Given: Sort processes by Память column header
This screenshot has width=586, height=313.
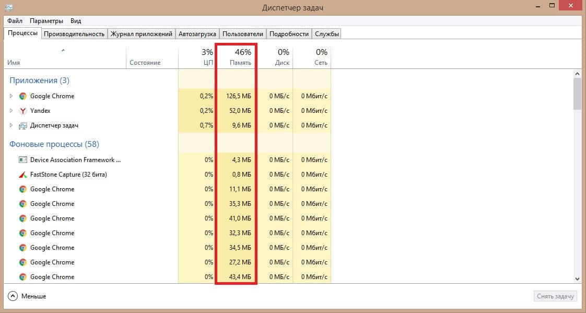Looking at the screenshot, I should 240,57.
